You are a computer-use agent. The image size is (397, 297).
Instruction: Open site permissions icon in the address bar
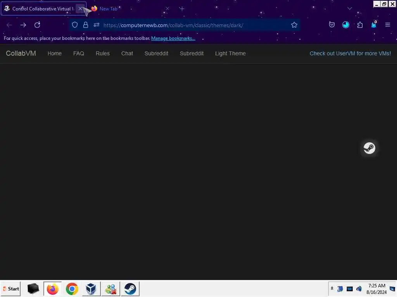[x=97, y=25]
